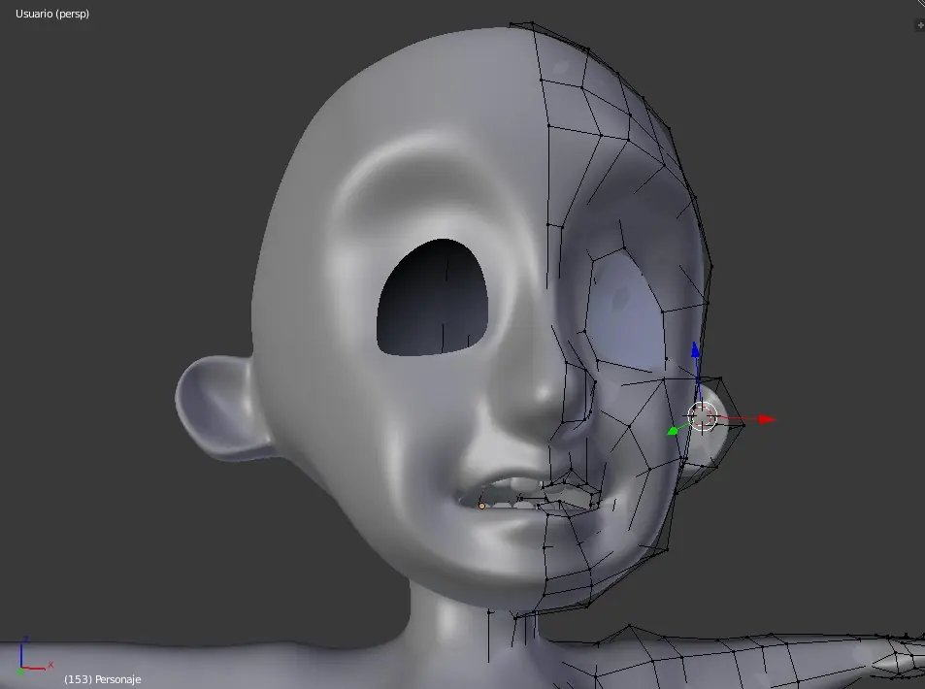Screen dimensions: 925x689
Task: Click the green Y-axis manipulator handle
Action: pos(673,430)
